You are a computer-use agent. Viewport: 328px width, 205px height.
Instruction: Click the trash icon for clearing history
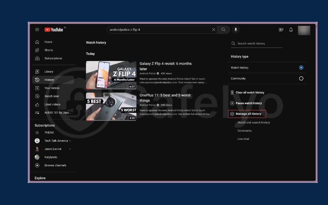[232, 93]
